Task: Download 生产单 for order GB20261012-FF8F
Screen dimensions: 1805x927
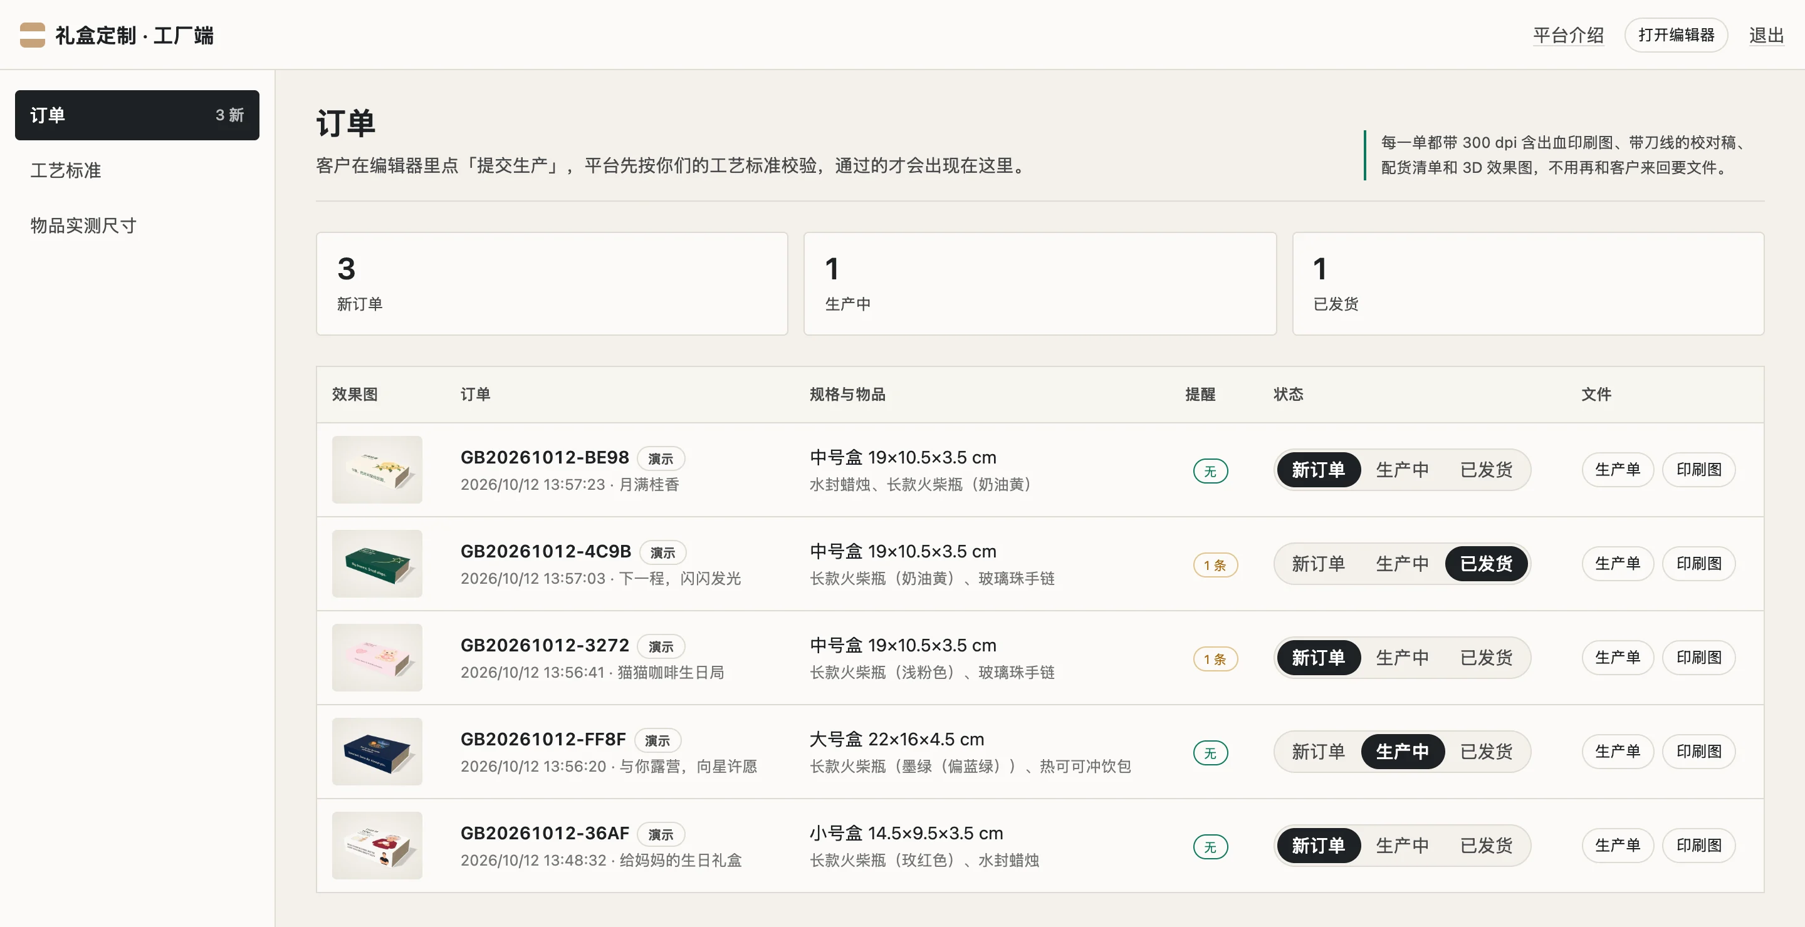Action: tap(1617, 751)
